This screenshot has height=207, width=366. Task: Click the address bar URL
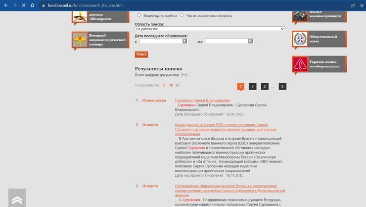point(85,5)
